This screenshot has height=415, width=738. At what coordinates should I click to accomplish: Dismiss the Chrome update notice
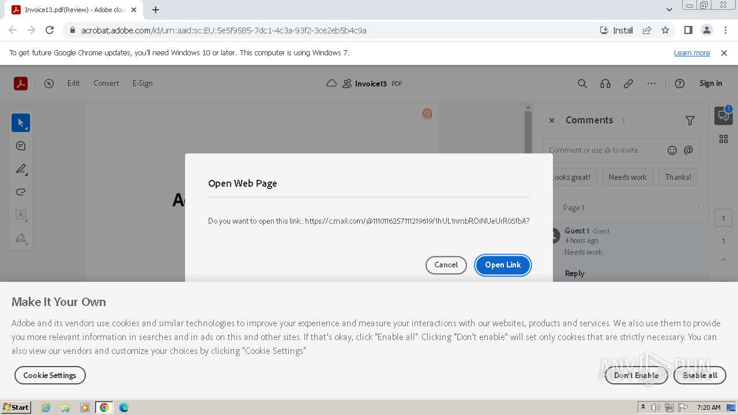coord(724,52)
